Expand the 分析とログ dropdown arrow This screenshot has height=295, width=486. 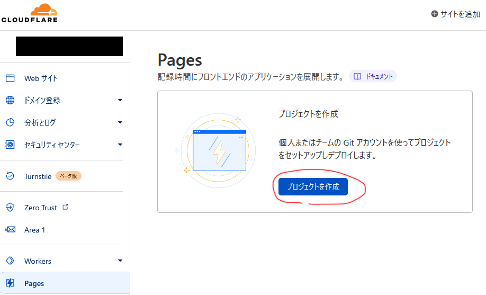pyautogui.click(x=120, y=122)
